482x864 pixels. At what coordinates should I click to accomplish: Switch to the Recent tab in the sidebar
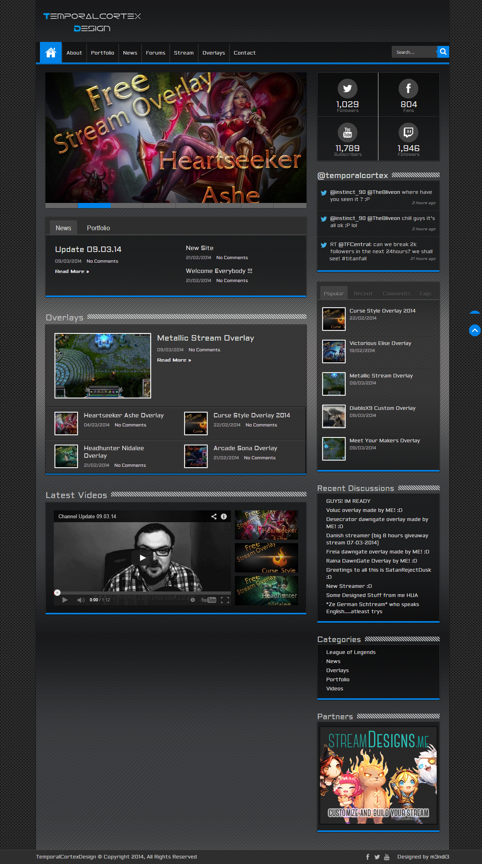363,294
